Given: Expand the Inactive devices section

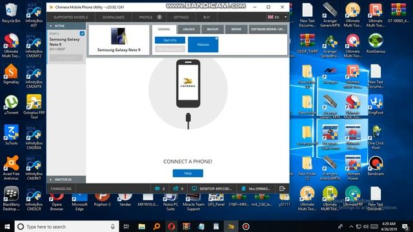Looking at the screenshot, I should click(66, 179).
